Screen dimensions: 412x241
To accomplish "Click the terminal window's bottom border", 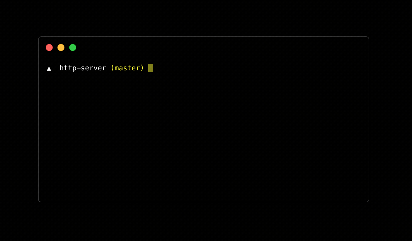I will tap(204, 202).
